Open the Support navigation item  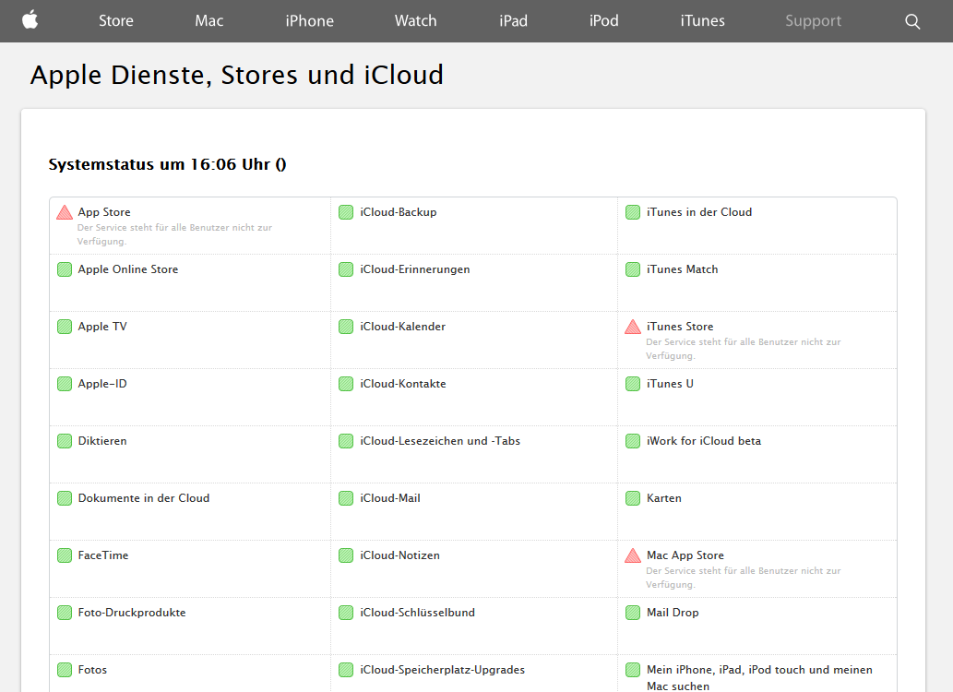pyautogui.click(x=813, y=20)
